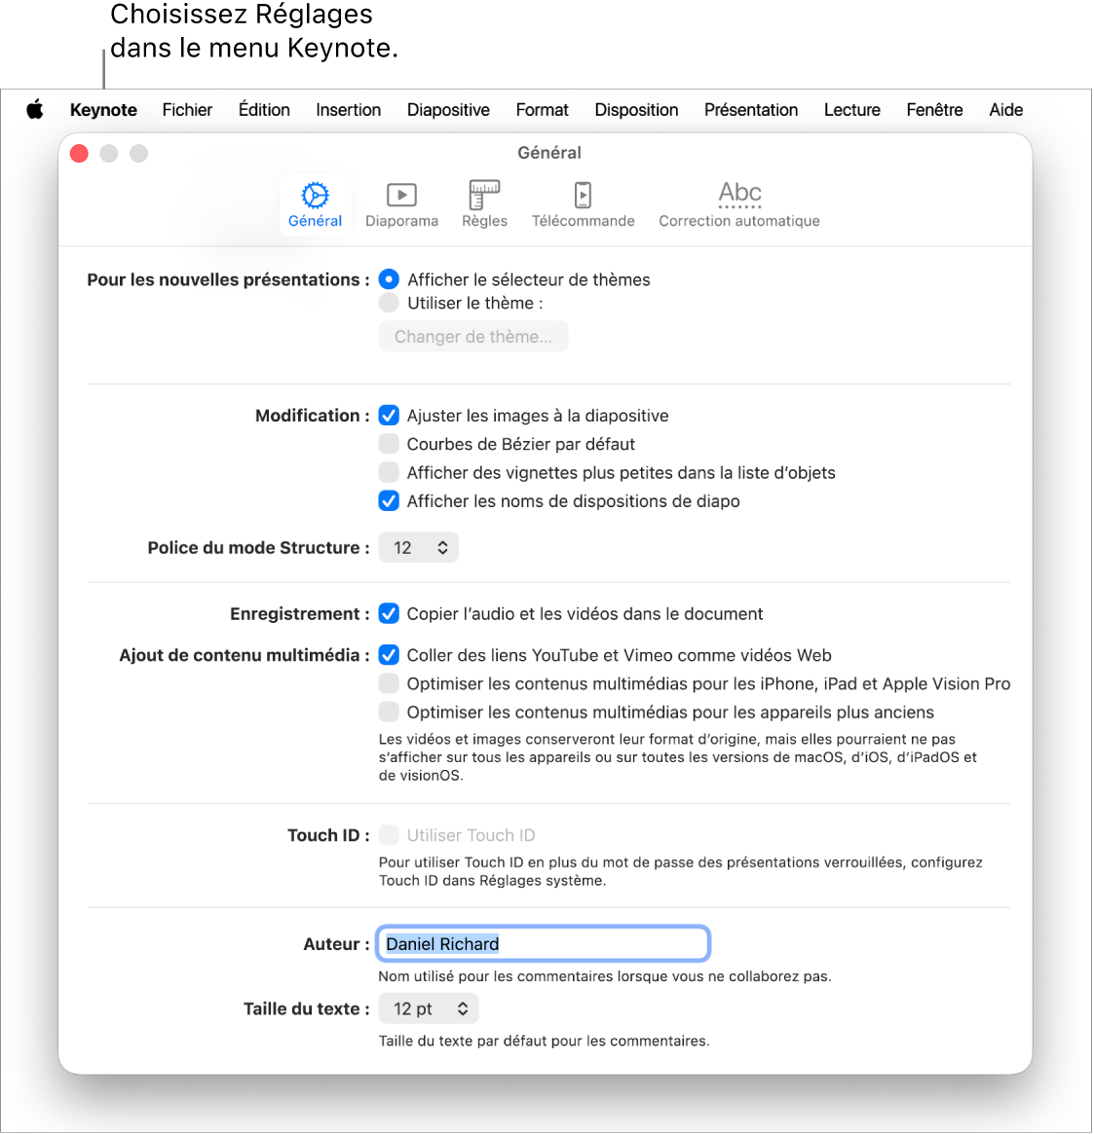Open the Présentation menu

pyautogui.click(x=751, y=110)
